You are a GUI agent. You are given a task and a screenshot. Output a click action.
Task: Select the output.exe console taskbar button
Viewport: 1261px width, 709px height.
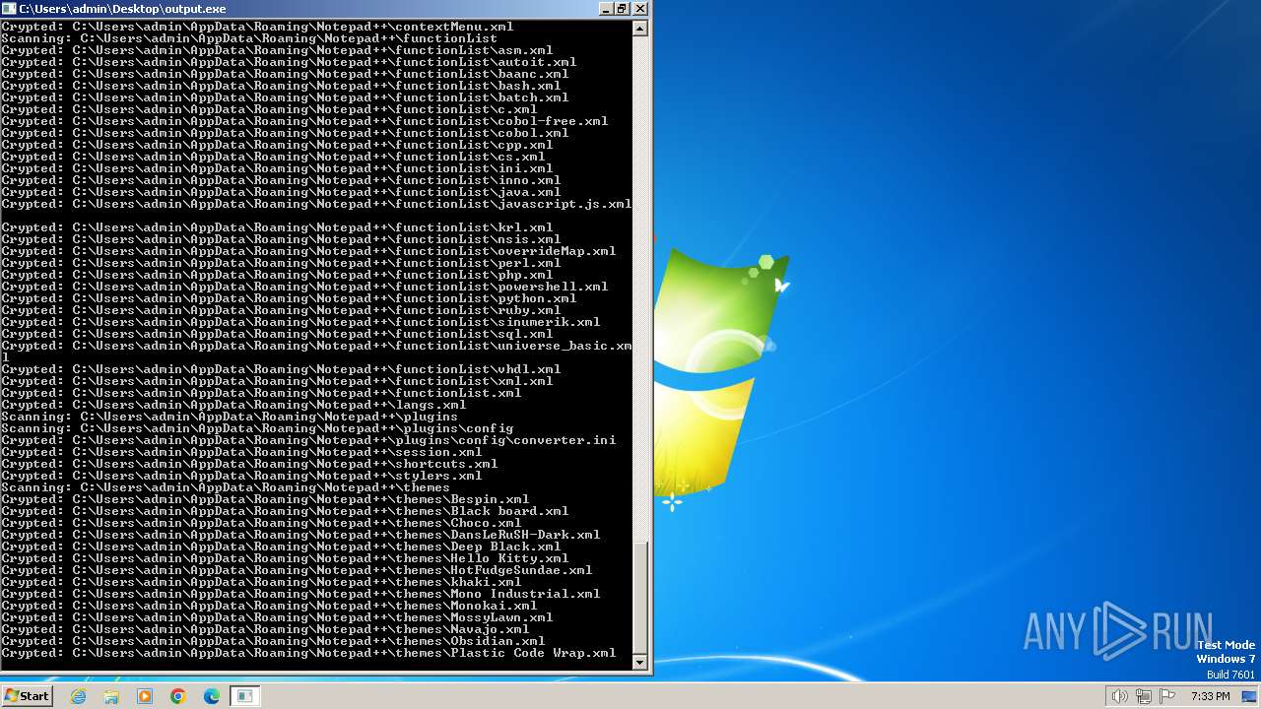(245, 696)
